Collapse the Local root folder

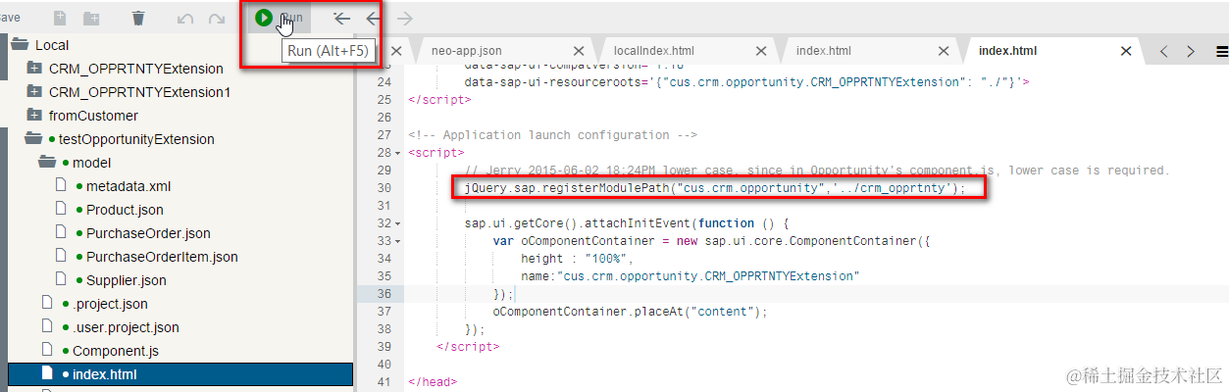(x=19, y=44)
